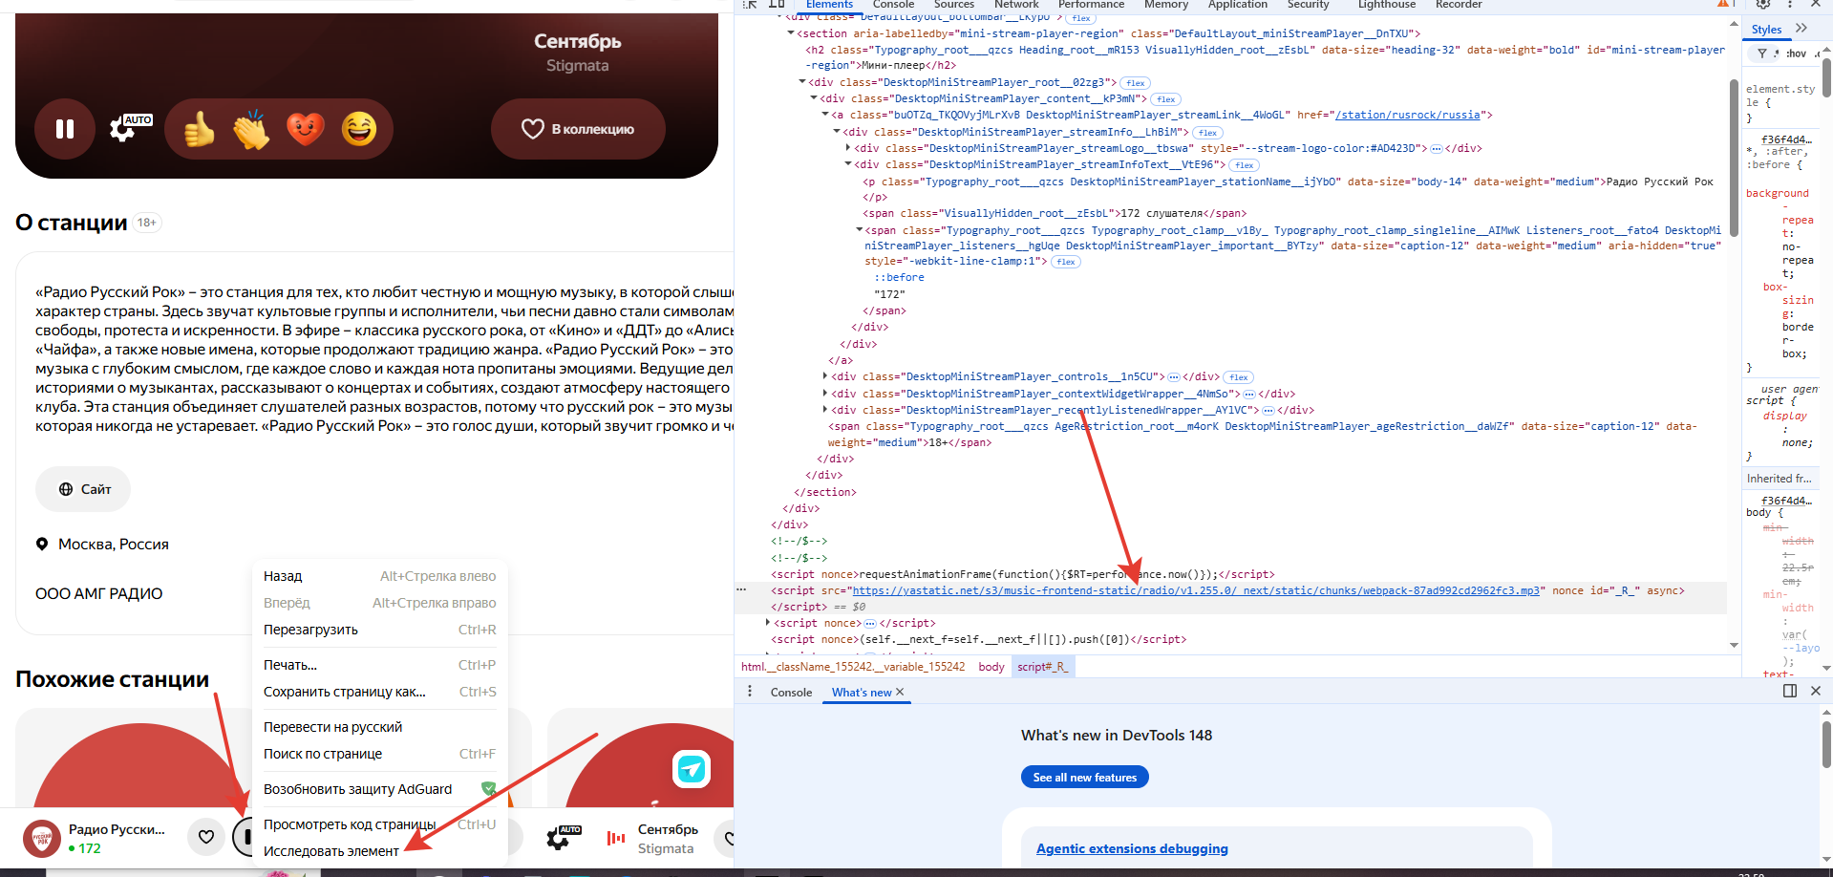
Task: Switch to the Network tab in DevTools
Action: [1016, 5]
